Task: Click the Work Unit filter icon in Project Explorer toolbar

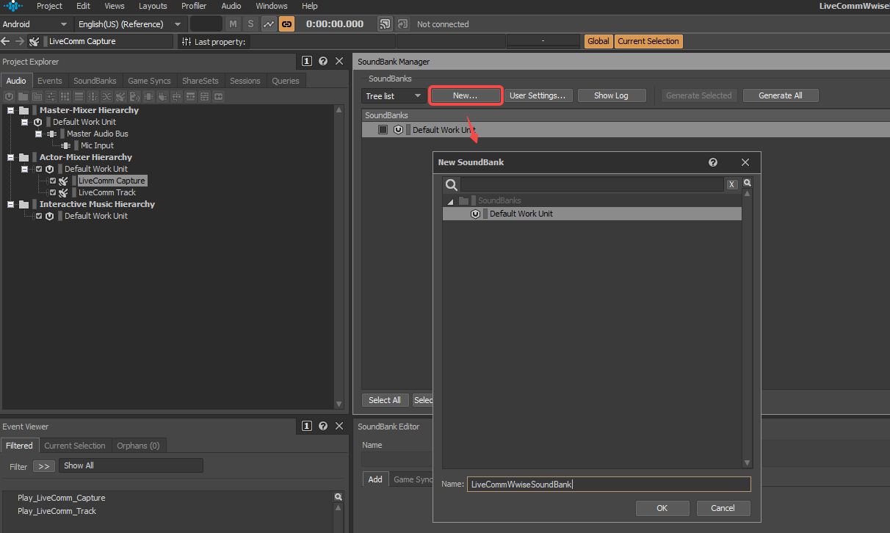Action: coord(10,96)
